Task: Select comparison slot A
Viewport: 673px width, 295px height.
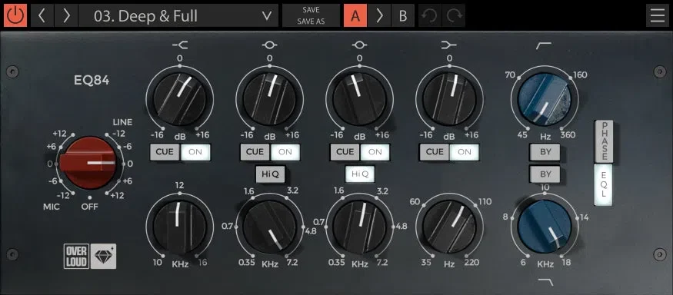Action: [x=355, y=16]
